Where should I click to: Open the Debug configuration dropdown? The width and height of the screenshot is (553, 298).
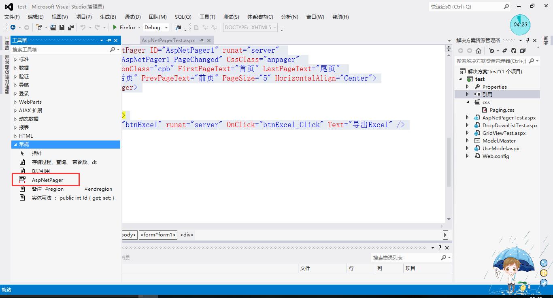point(156,27)
